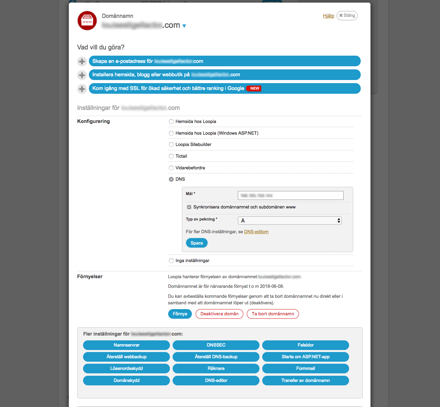The width and height of the screenshot is (440, 407).
Task: Select Inga inställningar radio option
Action: point(171,261)
